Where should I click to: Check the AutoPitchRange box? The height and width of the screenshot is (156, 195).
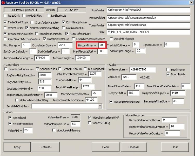111,39
